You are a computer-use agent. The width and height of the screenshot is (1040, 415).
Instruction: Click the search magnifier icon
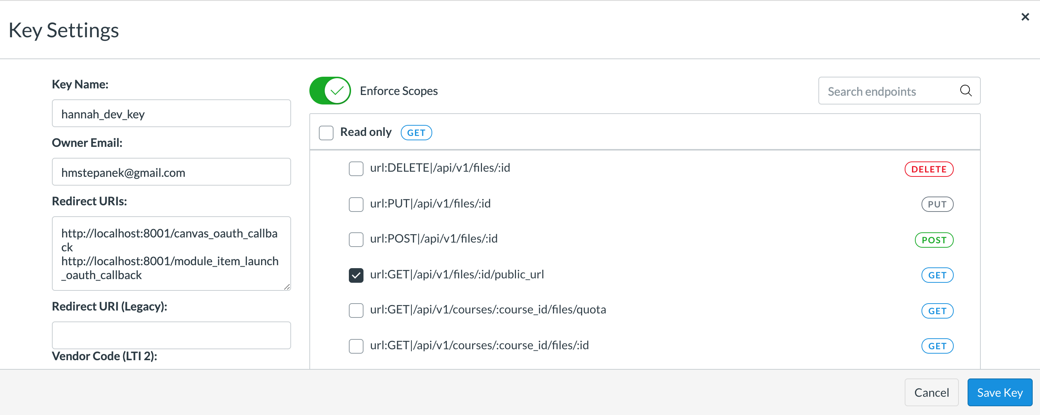965,91
